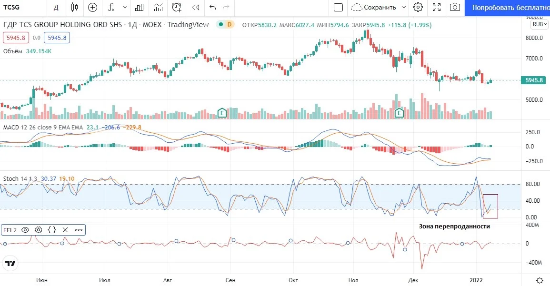Click the МИН 5794.6 low value

click(x=333, y=25)
